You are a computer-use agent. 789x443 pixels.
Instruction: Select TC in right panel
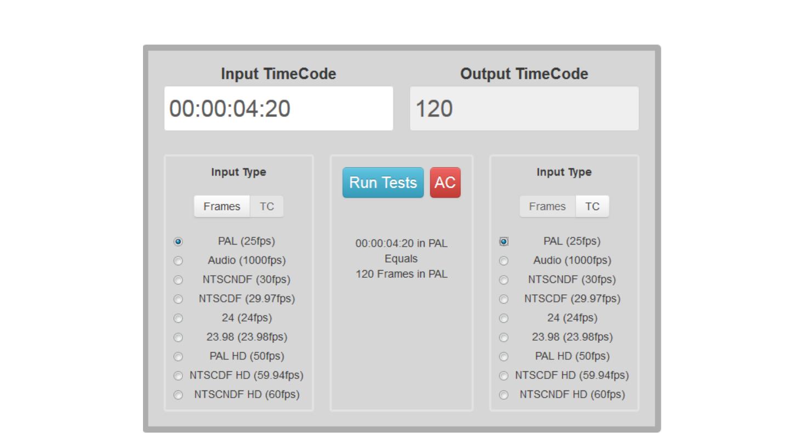592,207
